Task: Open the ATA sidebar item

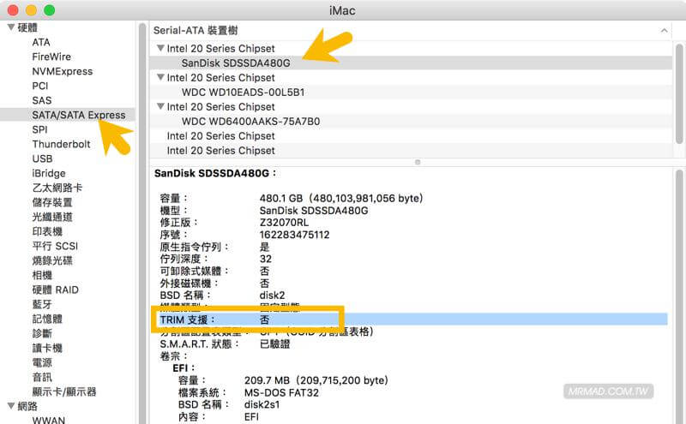Action: 41,42
